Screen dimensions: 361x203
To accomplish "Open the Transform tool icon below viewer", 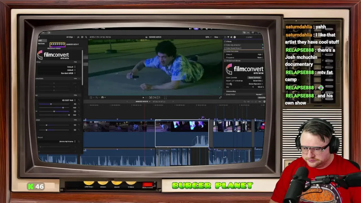I will (91, 98).
